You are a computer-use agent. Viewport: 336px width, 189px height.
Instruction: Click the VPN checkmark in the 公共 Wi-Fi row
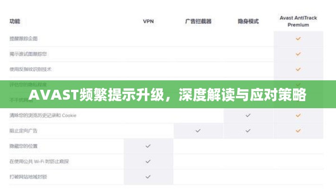click(x=148, y=162)
